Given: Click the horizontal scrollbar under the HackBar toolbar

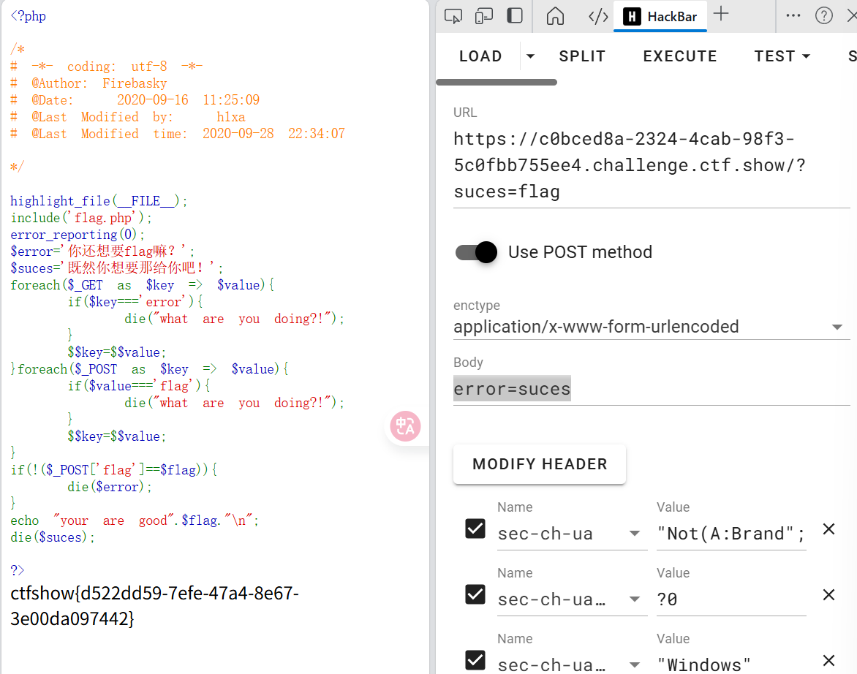Looking at the screenshot, I should (x=497, y=82).
